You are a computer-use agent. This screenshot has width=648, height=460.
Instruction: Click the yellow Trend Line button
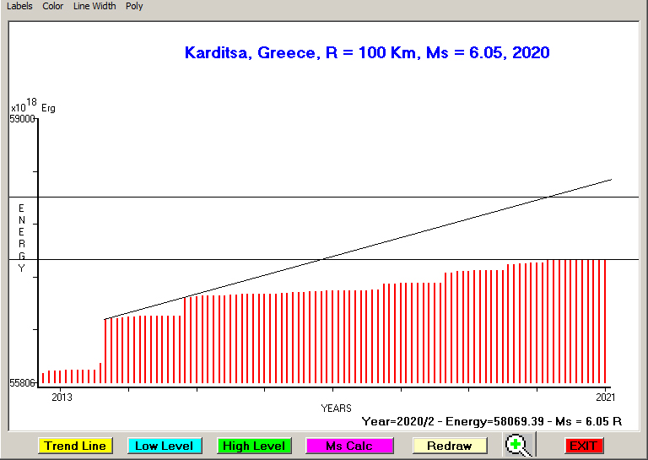(x=75, y=446)
